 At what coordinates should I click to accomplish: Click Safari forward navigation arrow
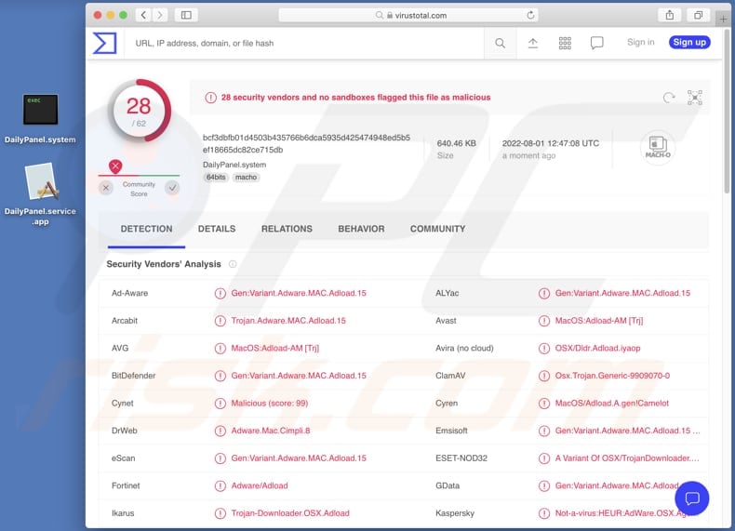[160, 15]
